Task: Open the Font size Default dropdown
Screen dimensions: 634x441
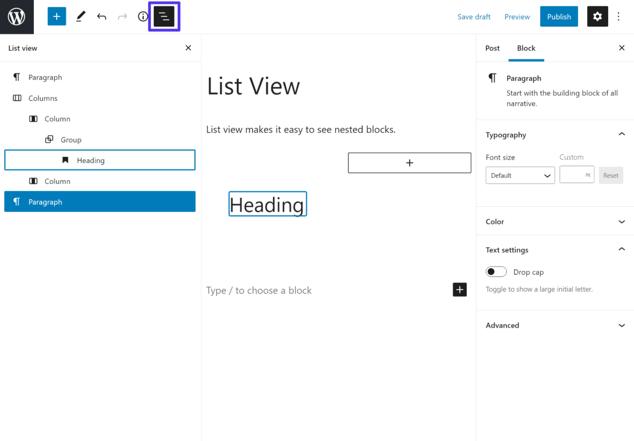Action: click(x=520, y=175)
